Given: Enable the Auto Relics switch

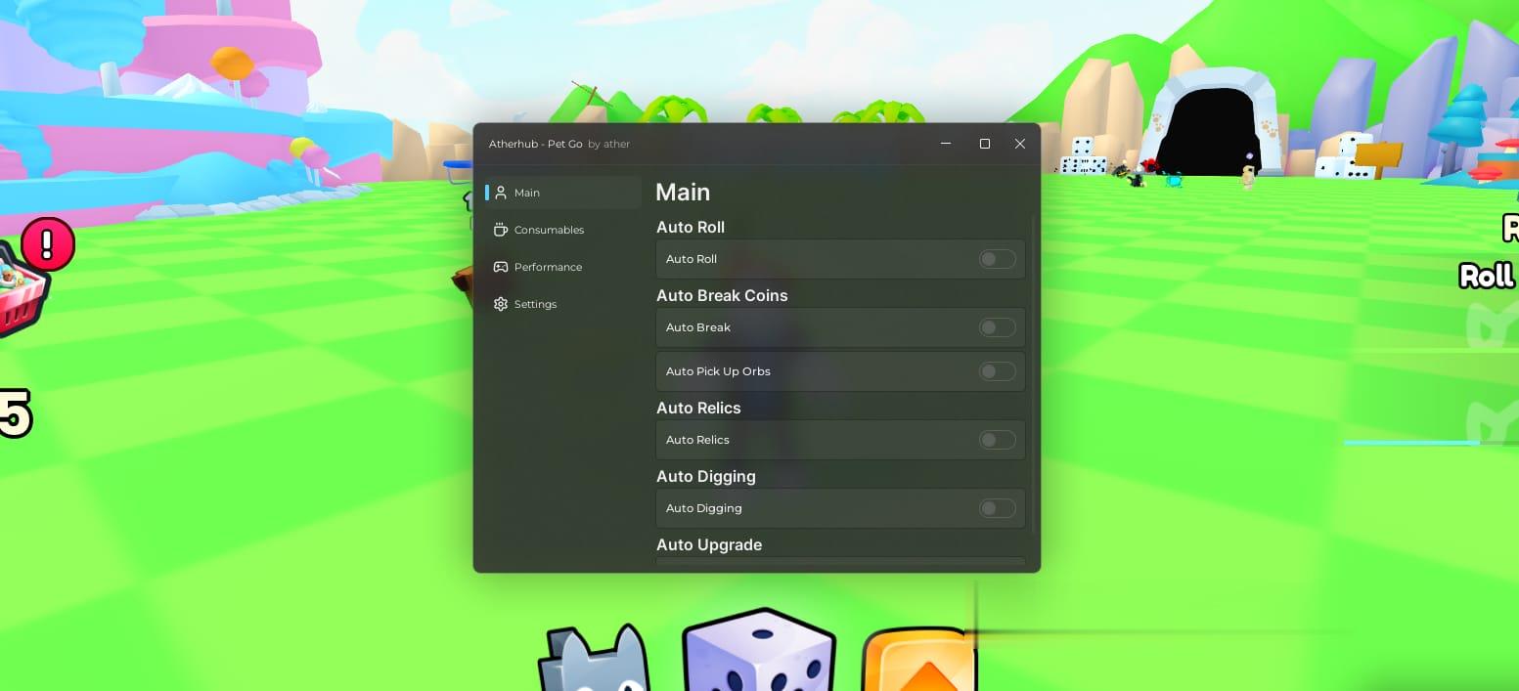Looking at the screenshot, I should (x=997, y=440).
